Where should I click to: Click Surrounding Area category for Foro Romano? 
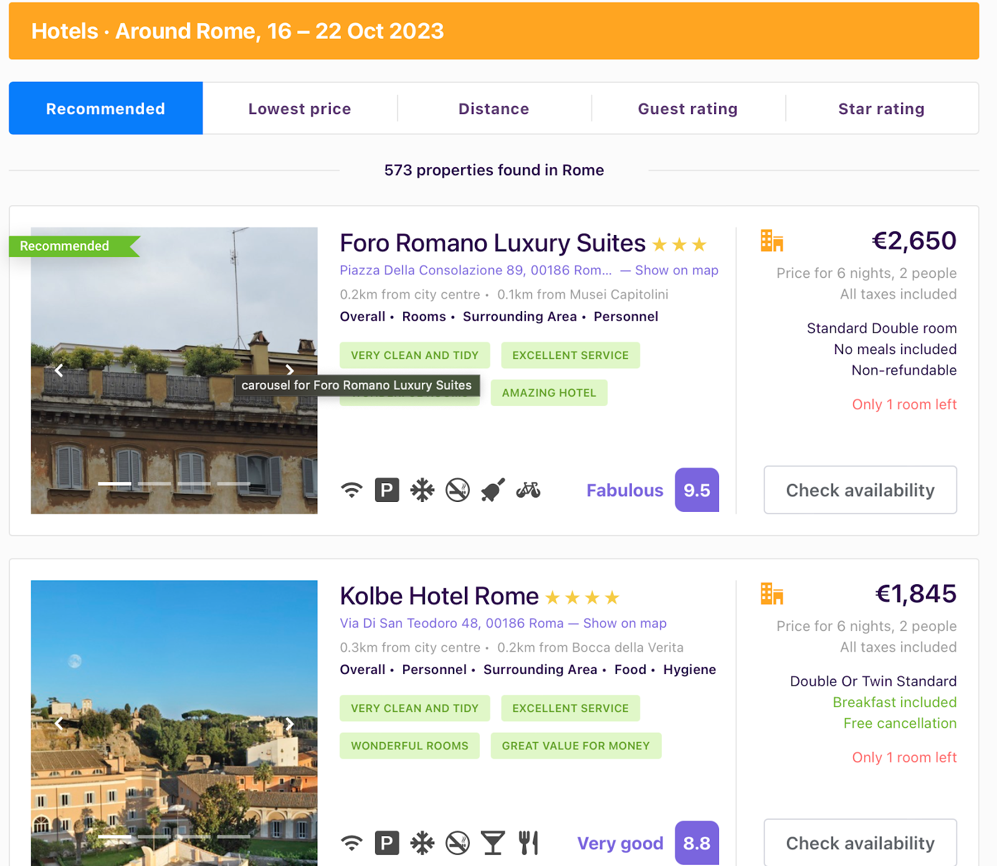520,317
